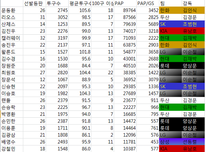Viewport: 206px width, 152px height.
Task: Select average pitch cell 105.6
Action: coord(80,10)
